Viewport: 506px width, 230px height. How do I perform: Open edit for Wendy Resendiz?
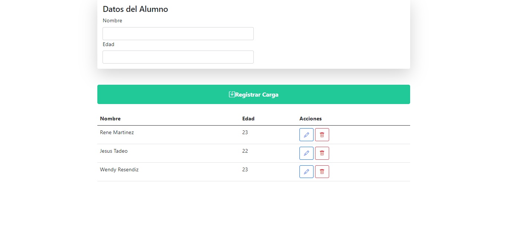point(306,172)
